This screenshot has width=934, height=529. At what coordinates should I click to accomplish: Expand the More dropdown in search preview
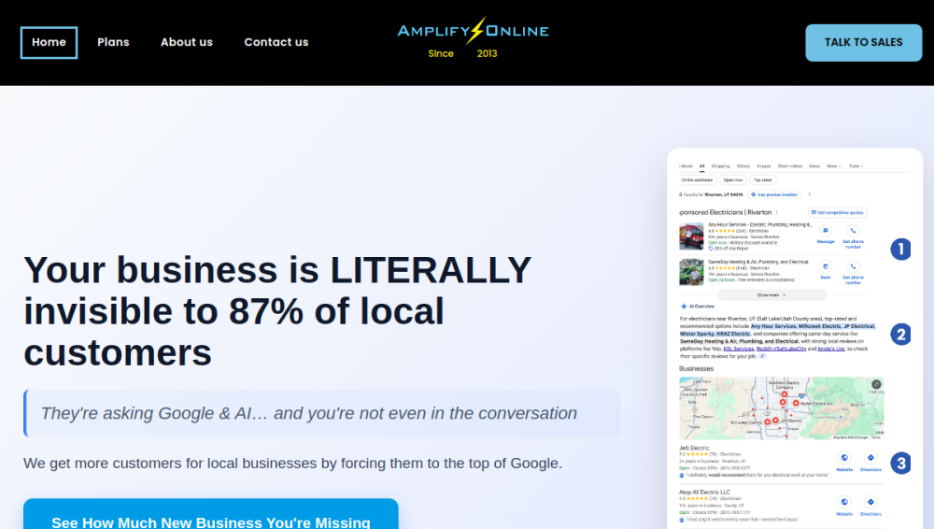click(x=833, y=166)
